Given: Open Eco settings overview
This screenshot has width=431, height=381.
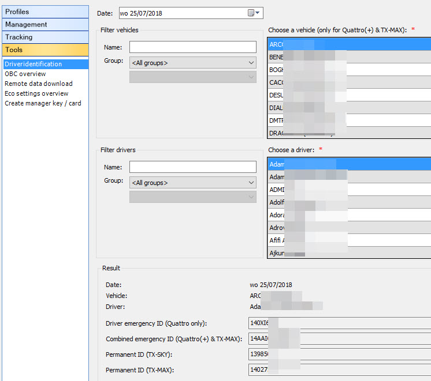Looking at the screenshot, I should point(36,93).
